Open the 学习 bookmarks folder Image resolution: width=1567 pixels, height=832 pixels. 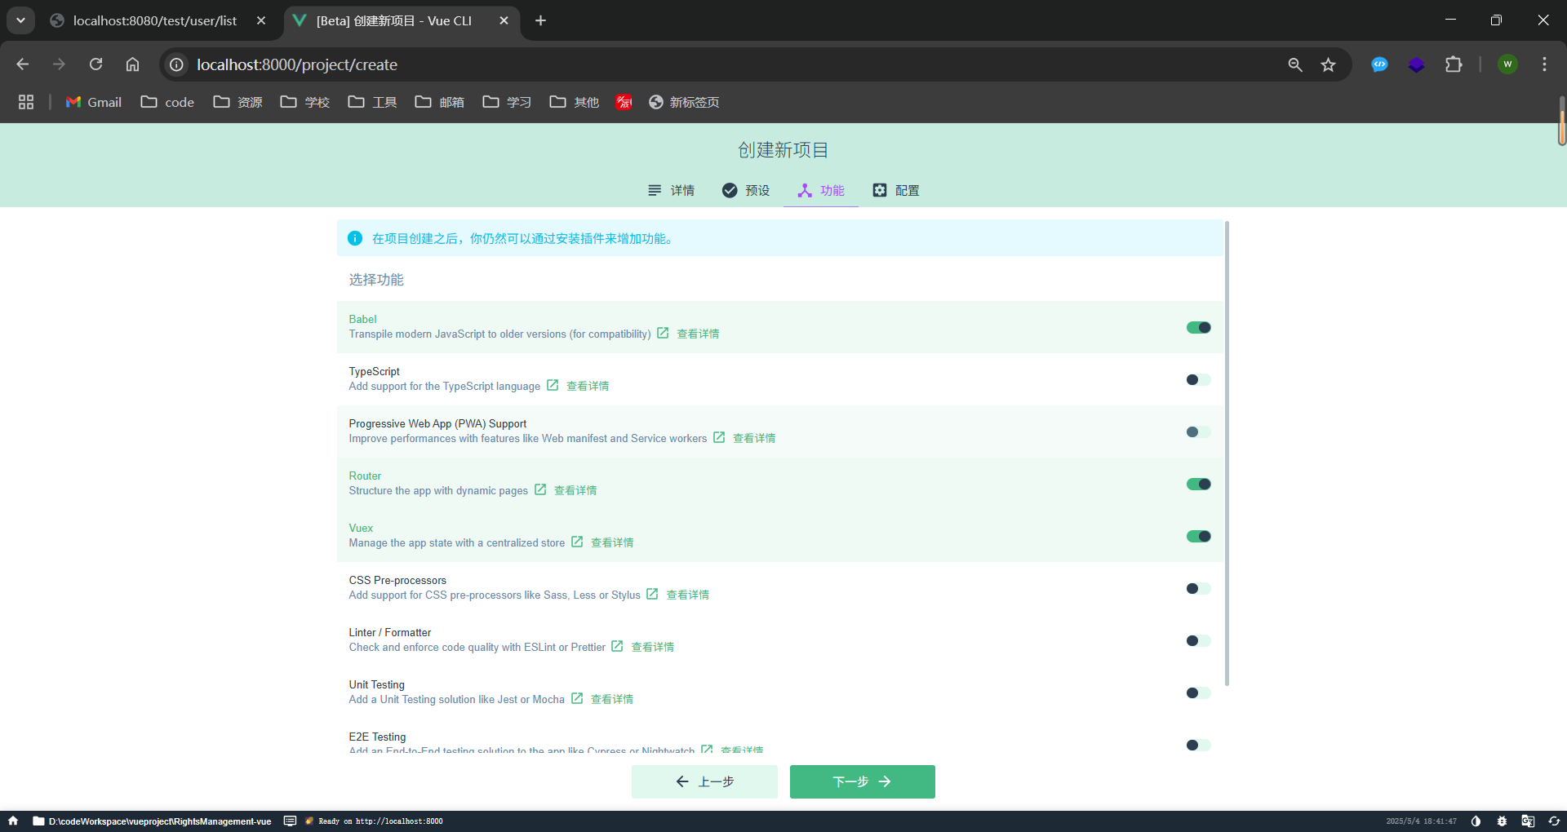[x=507, y=102]
